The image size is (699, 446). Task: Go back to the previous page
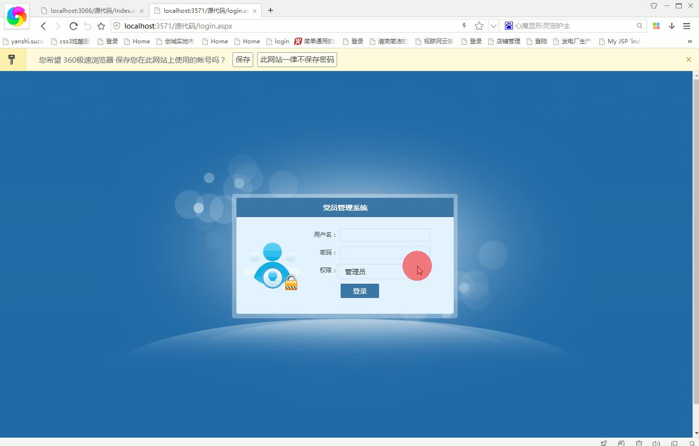[x=43, y=26]
